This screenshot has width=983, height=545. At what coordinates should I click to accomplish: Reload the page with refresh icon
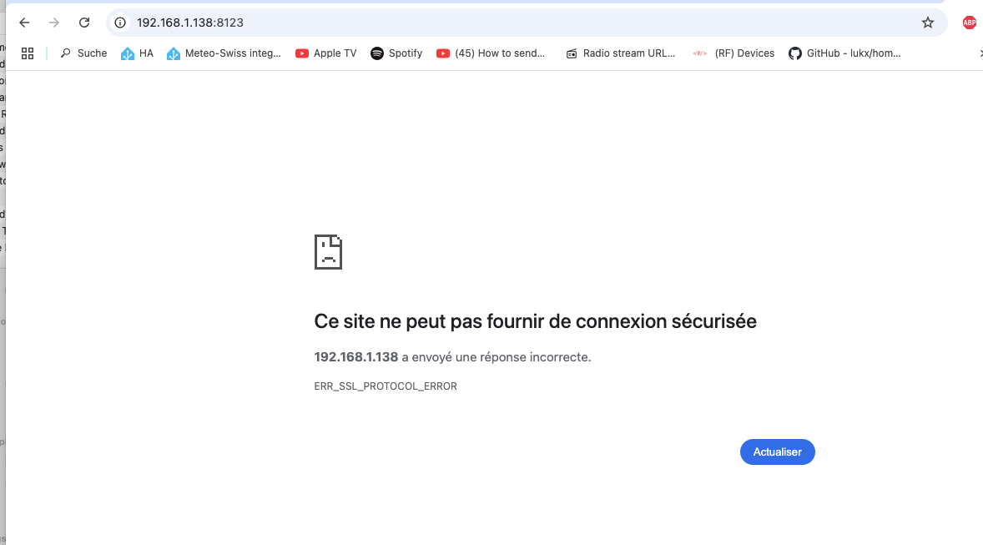[x=84, y=23]
